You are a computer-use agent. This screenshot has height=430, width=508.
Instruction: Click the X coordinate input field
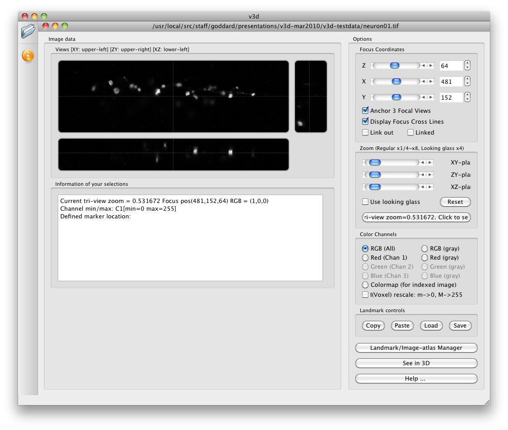pos(450,81)
